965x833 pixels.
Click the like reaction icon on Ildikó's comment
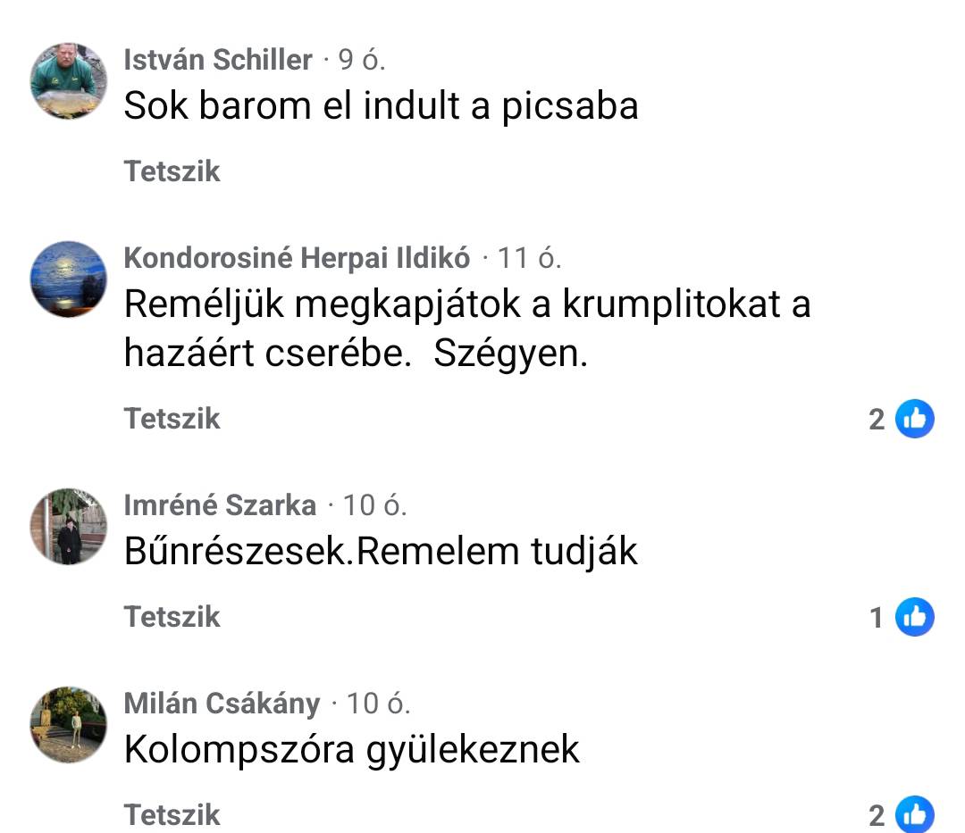point(914,419)
